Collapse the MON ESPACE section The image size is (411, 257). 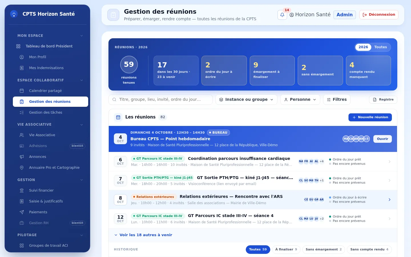tap(50, 36)
